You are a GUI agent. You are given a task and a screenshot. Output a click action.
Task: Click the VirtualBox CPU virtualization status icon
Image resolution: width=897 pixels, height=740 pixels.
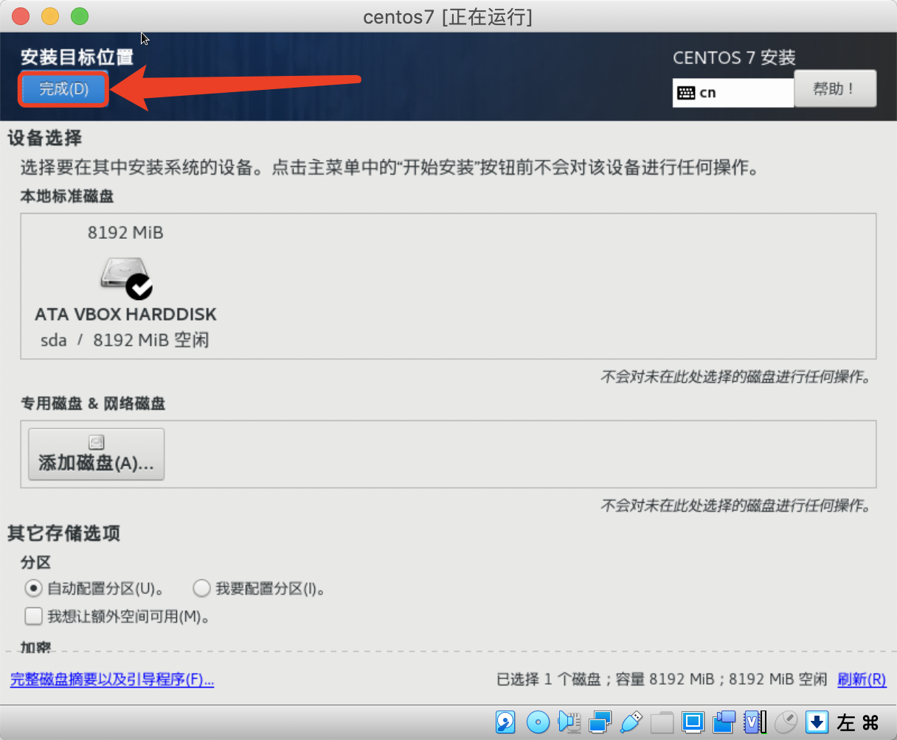[755, 722]
